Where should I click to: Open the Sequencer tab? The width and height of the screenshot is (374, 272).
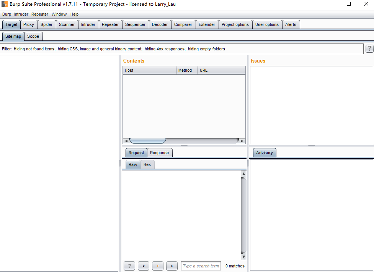coord(135,24)
